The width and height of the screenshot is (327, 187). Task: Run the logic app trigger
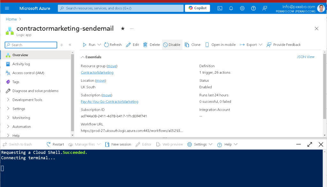click(x=89, y=45)
